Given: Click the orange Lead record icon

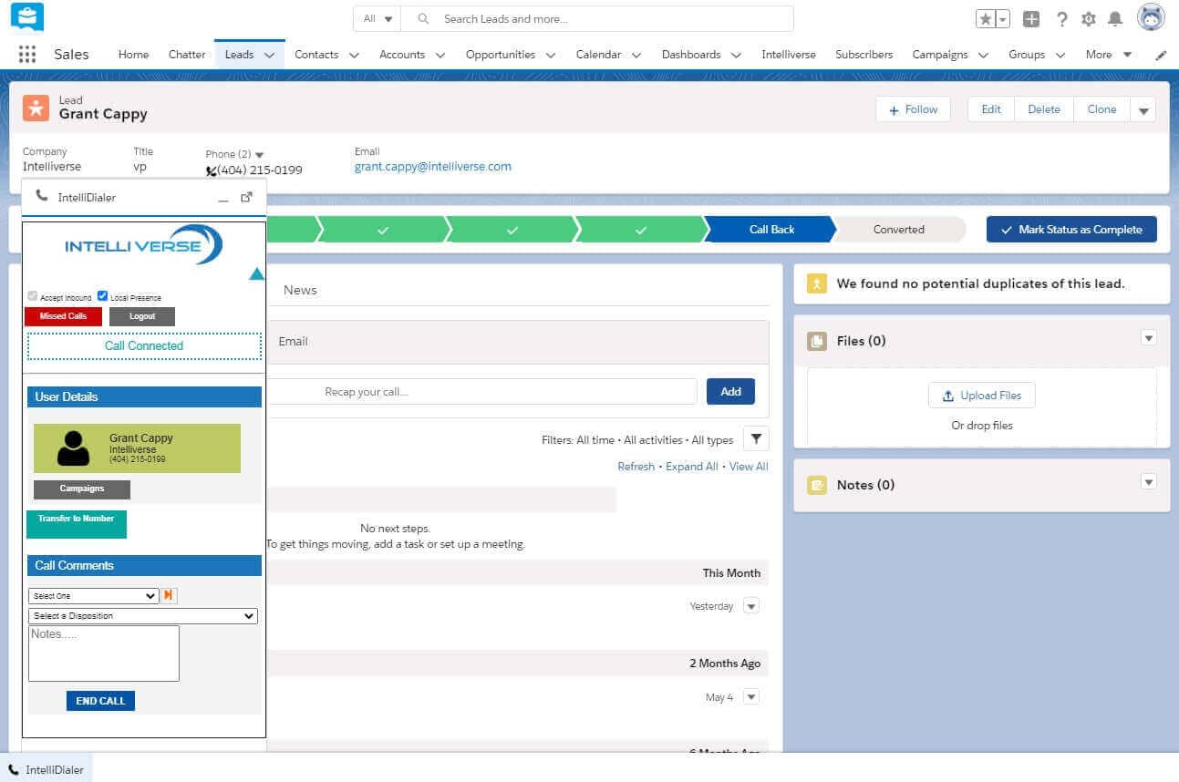Looking at the screenshot, I should click(x=36, y=107).
